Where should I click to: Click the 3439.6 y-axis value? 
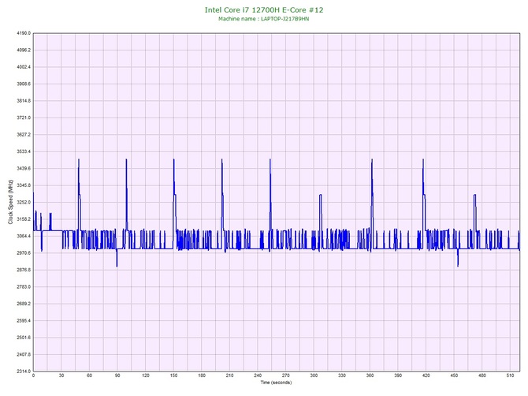24,169
